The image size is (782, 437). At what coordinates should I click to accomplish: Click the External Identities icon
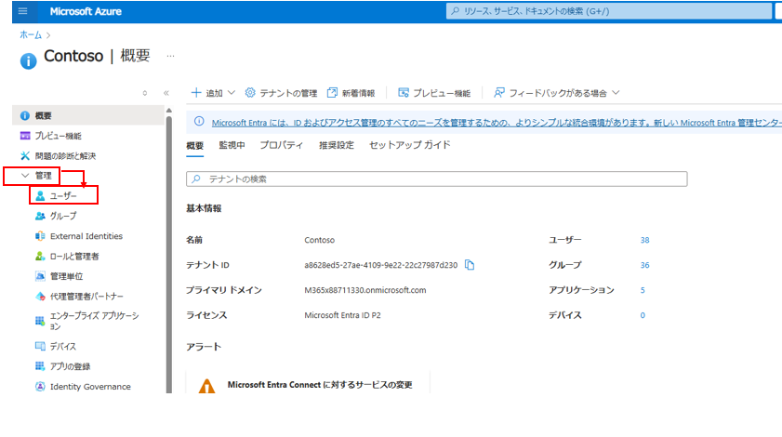(x=40, y=236)
